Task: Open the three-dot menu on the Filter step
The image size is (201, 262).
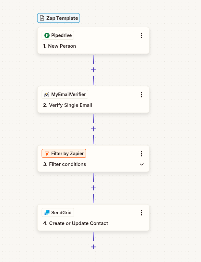Action: click(141, 154)
